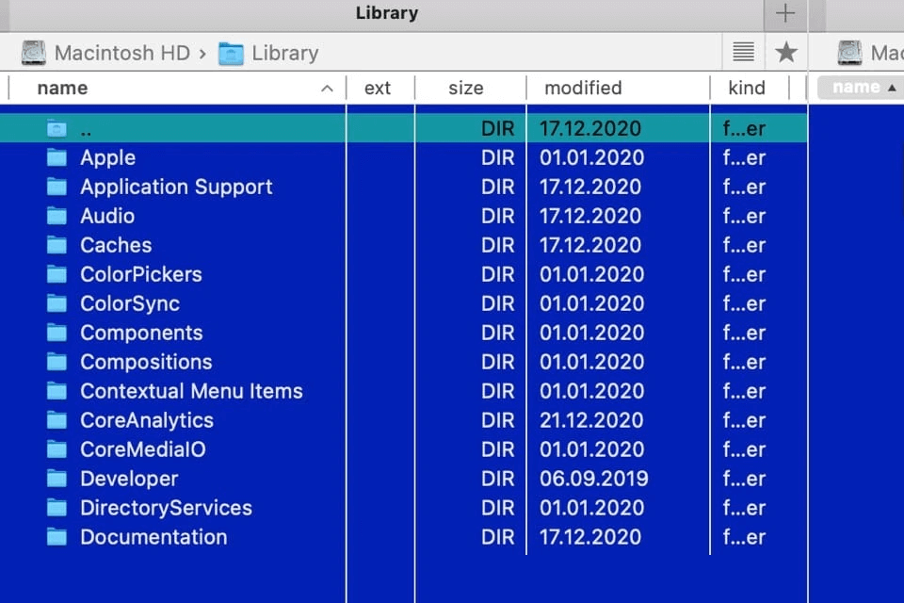Click kind value in Developer row

tap(744, 479)
